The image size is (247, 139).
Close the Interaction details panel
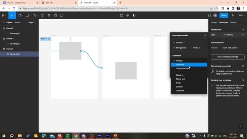205,36
